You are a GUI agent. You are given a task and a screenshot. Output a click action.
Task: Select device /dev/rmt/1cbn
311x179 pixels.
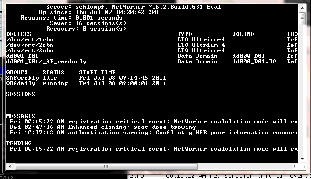tap(30, 40)
